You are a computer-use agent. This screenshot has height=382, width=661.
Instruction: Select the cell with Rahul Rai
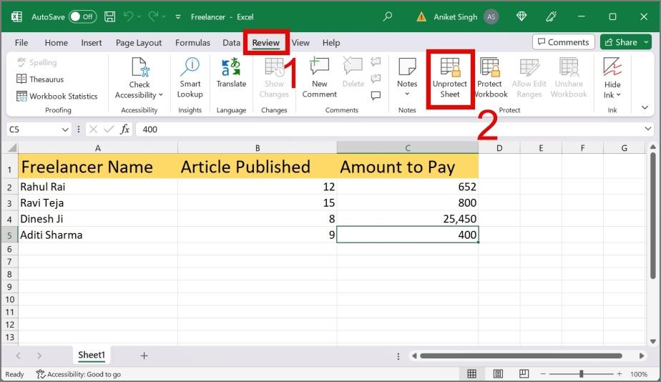[x=98, y=187]
